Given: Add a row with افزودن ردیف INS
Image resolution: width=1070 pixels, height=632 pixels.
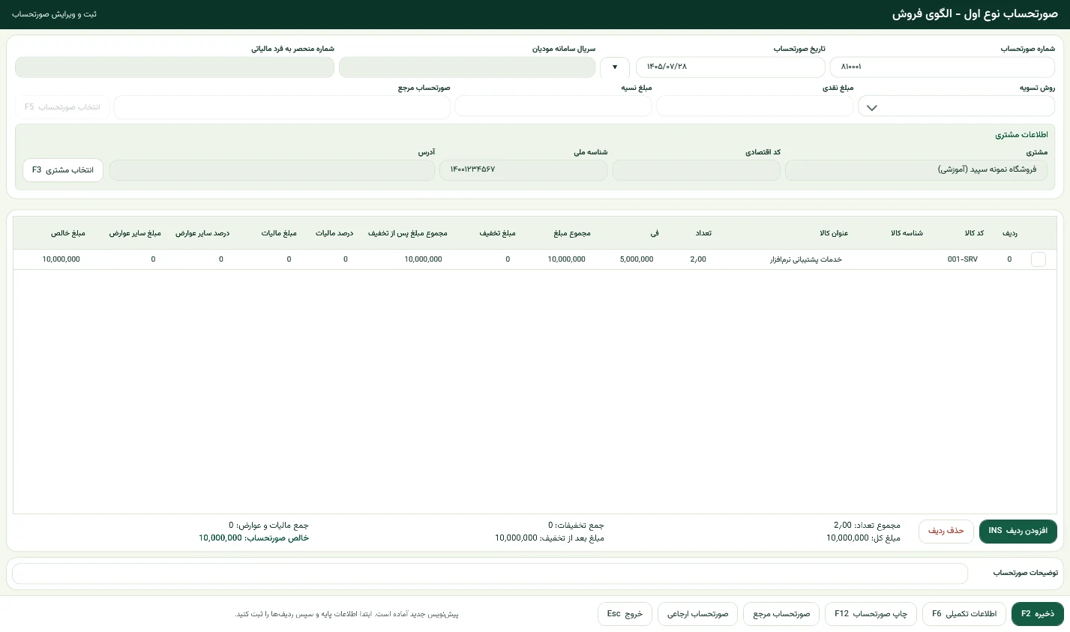Looking at the screenshot, I should [1018, 531].
